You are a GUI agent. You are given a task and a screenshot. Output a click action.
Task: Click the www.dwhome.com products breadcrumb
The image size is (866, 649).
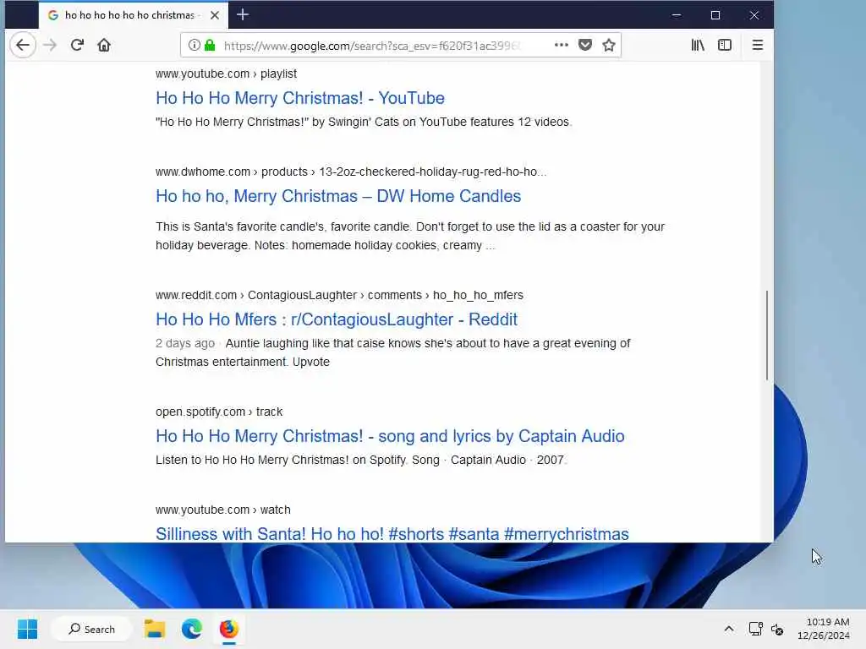351,172
